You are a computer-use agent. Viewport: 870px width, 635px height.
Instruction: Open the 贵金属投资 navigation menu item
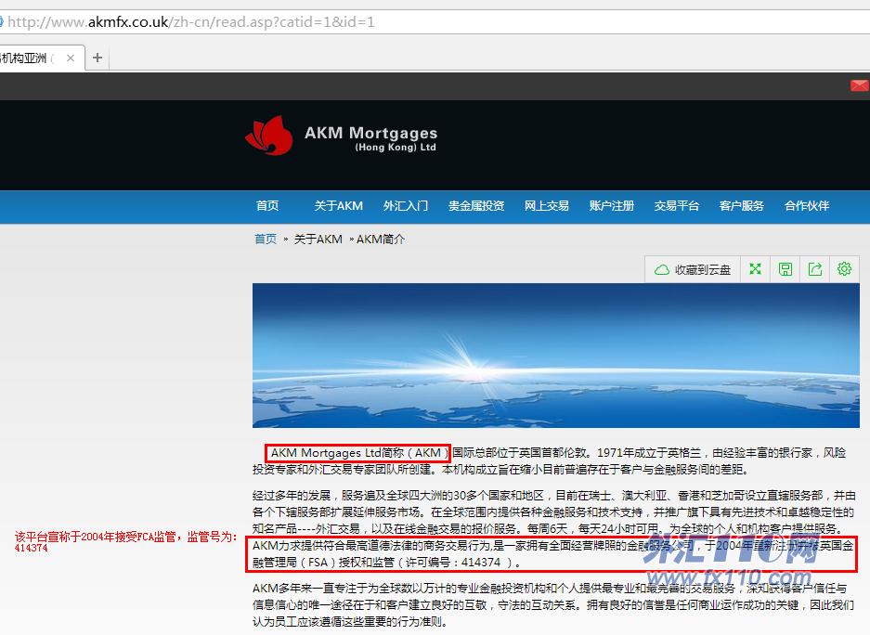(476, 206)
